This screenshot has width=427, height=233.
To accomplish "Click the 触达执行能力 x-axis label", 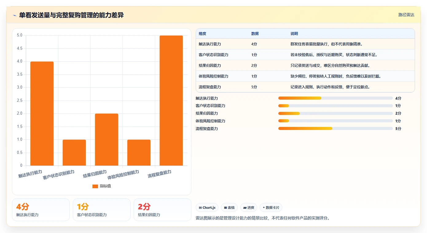I will [30, 174].
